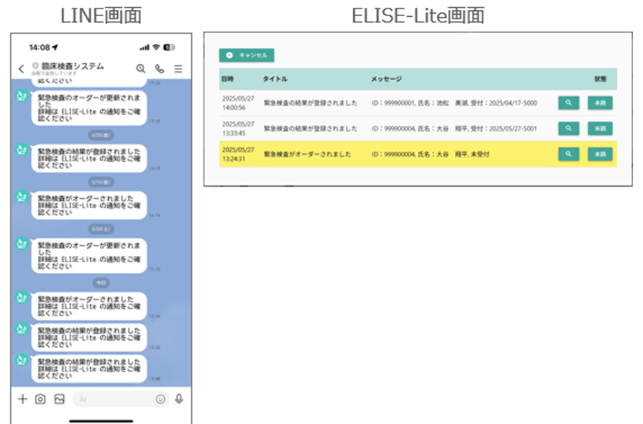This screenshot has height=424, width=643.
Task: Start a call using the phone icon
Action: 160,69
